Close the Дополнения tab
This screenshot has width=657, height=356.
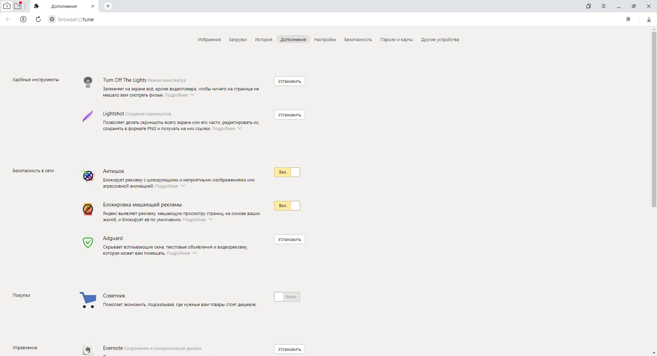(93, 6)
